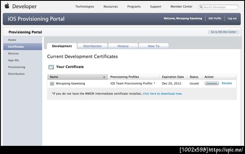Switch to the History tab
245x154 pixels.
(x=123, y=46)
